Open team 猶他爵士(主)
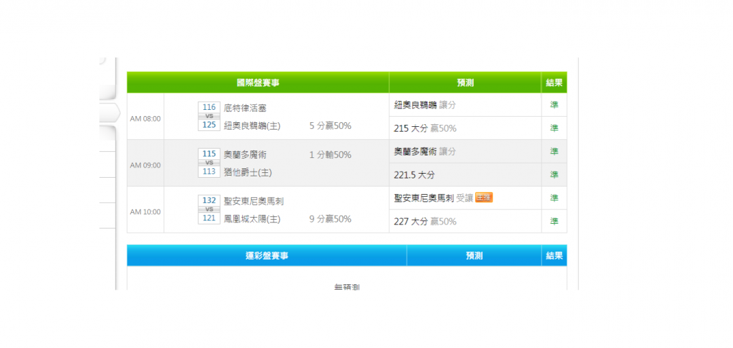 (x=248, y=172)
